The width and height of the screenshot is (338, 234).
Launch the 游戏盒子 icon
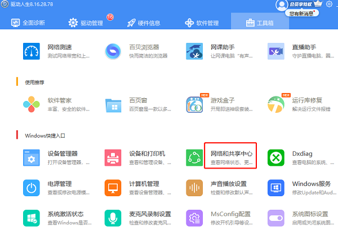(x=194, y=105)
